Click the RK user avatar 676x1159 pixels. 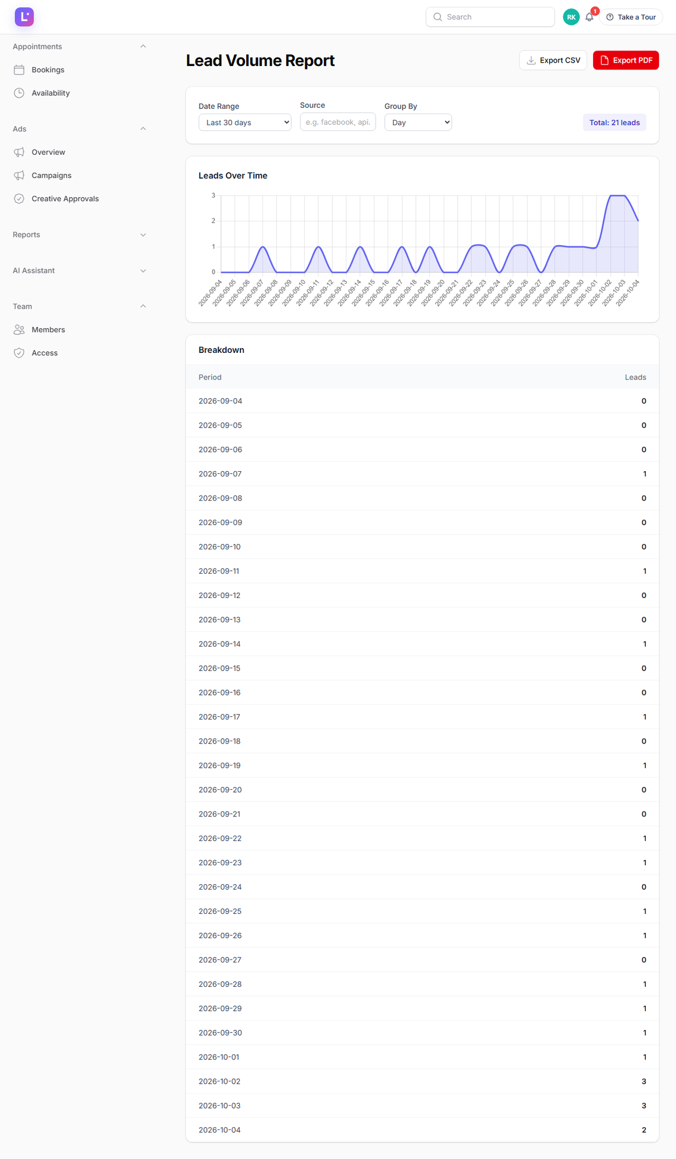[x=571, y=17]
